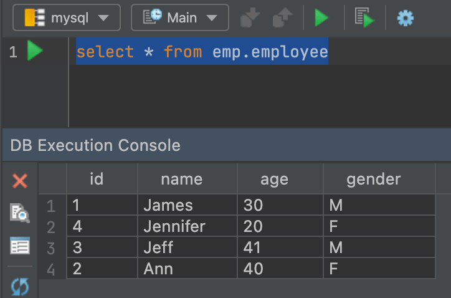The image size is (451, 298).
Task: Select row number 3 in results
Action: pyautogui.click(x=51, y=248)
